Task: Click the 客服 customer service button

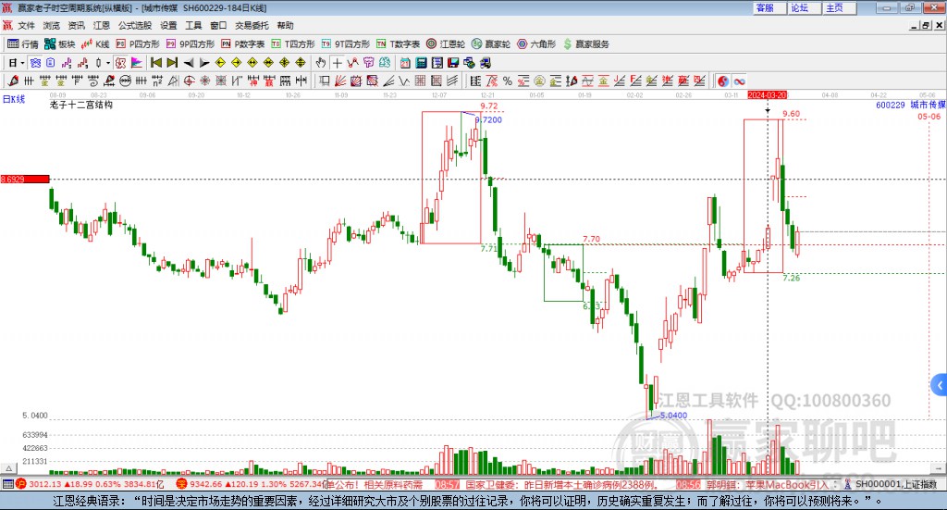Action: coord(769,7)
